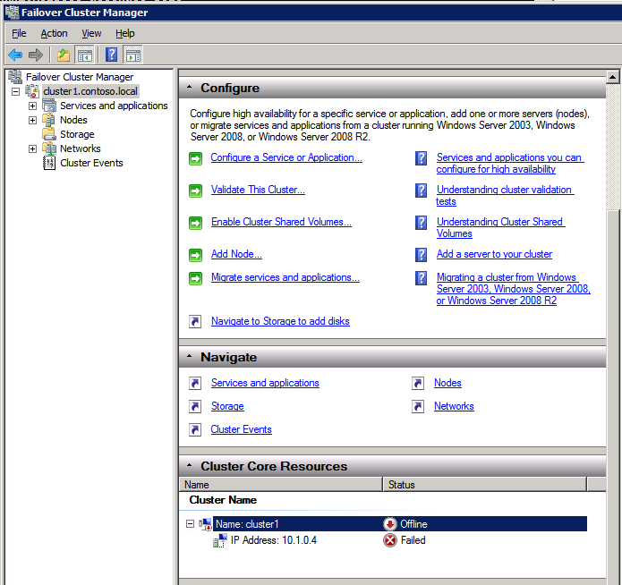Click the Forward arrow toolbar icon

pos(36,55)
